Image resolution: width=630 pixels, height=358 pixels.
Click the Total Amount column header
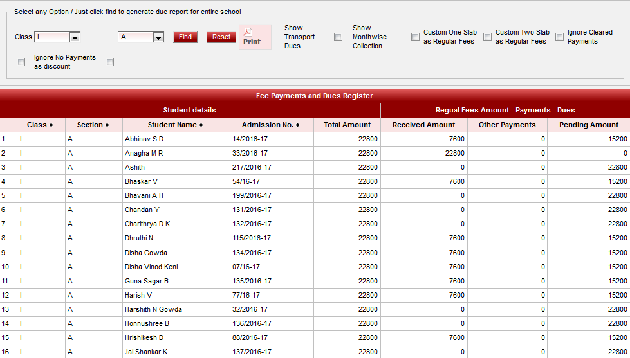click(347, 125)
